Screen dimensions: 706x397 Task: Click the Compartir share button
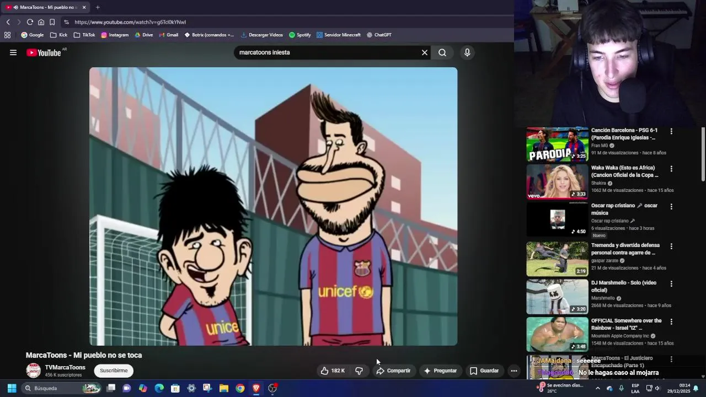(x=393, y=371)
